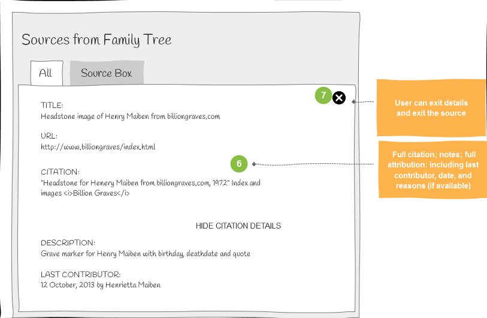Image resolution: width=487 pixels, height=318 pixels.
Task: Select the headstone title text for Henry Maiben
Action: coord(131,116)
